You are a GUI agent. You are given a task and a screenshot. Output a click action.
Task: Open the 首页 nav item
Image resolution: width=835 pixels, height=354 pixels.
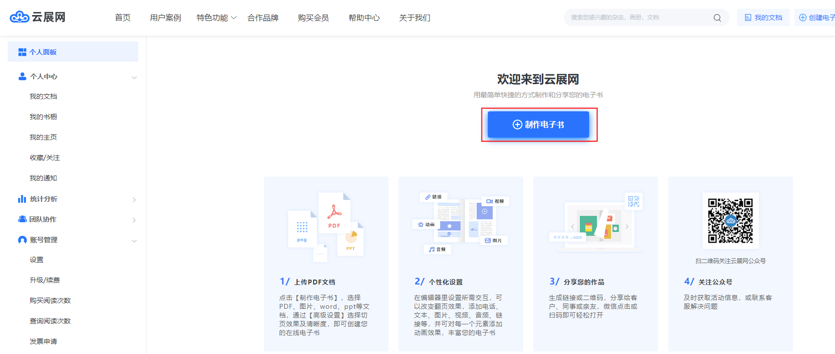[x=123, y=18]
